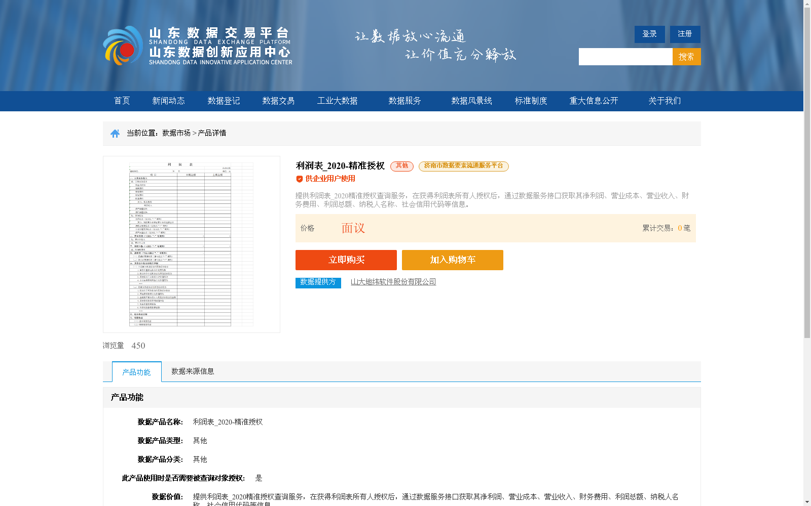Click the 数据市场 breadcrumb link

click(176, 133)
